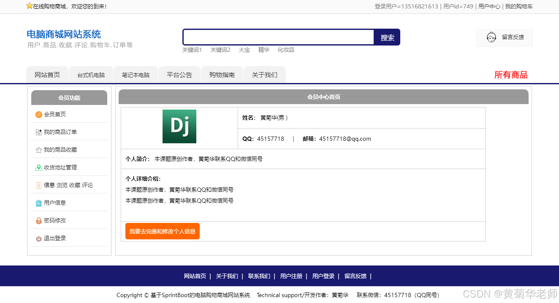
Task: Click 我要去完善和修改个人信息 orange button
Action: click(x=163, y=231)
